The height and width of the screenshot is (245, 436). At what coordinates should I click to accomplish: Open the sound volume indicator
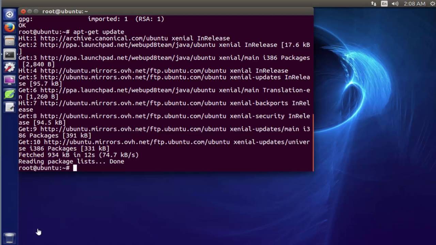(395, 4)
